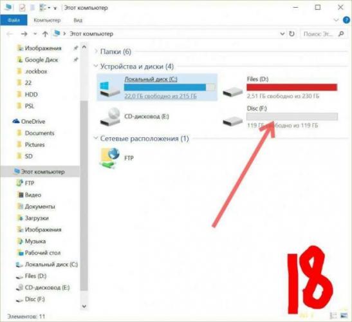Go up one level with the up arrow
Screen dimensions: 352x322
coord(45,34)
